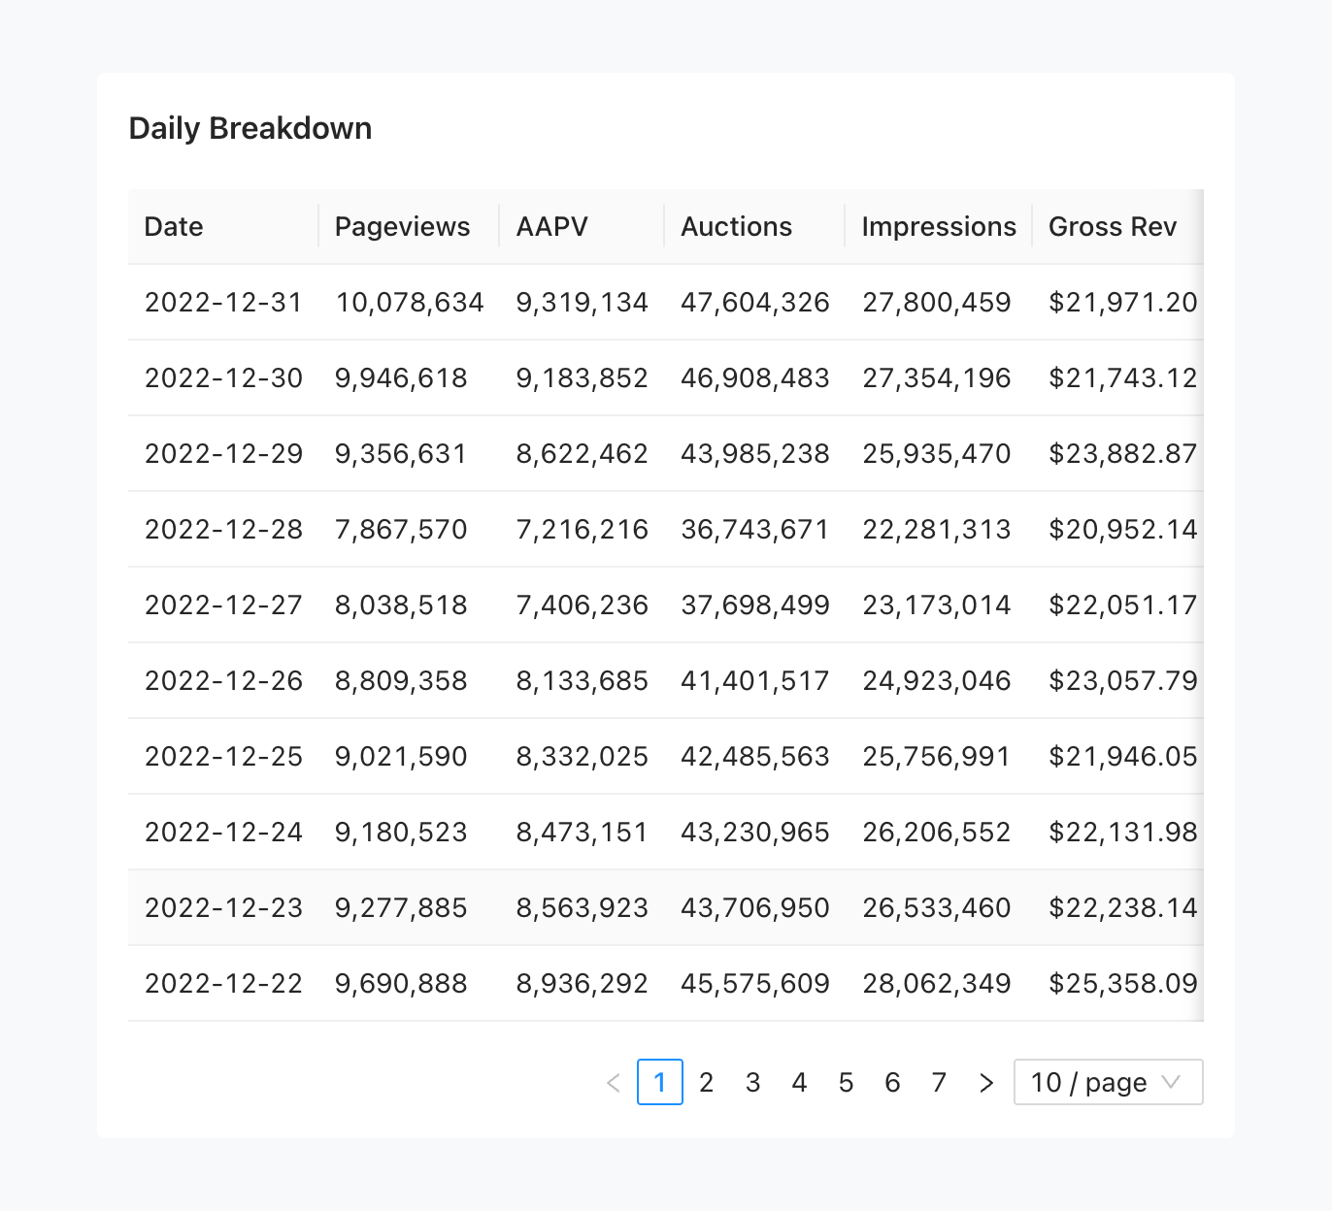
Task: Go to page 2 in pagination
Action: 707,1082
